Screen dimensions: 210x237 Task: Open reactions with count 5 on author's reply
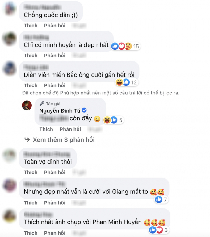coord(113,120)
